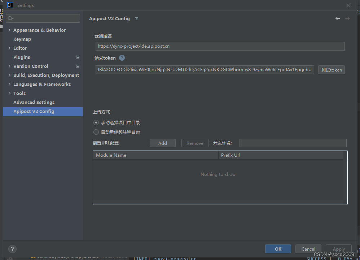Viewport: 360px width, 260px height.
Task: Click the IntelliJ logo in the title bar
Action: 10,5
